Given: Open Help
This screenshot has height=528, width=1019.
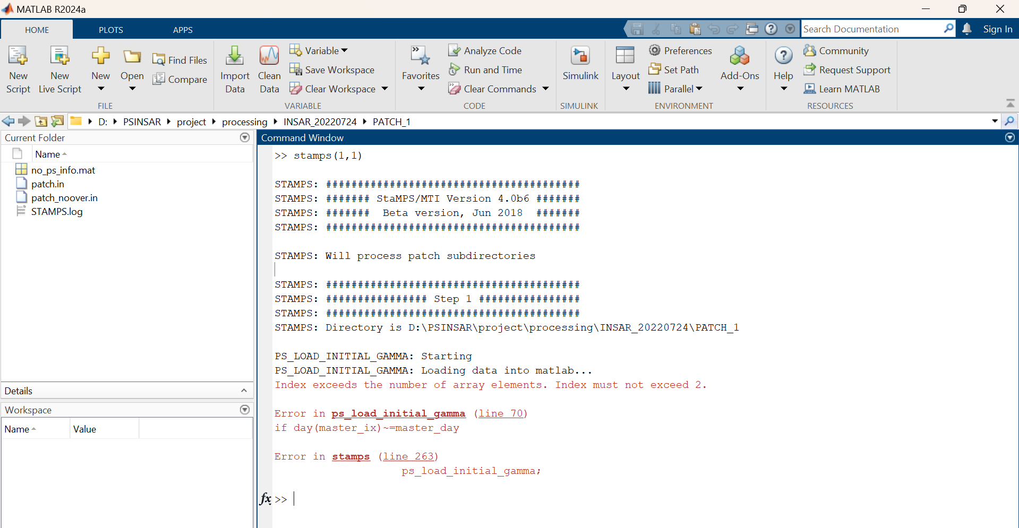Looking at the screenshot, I should 783,70.
